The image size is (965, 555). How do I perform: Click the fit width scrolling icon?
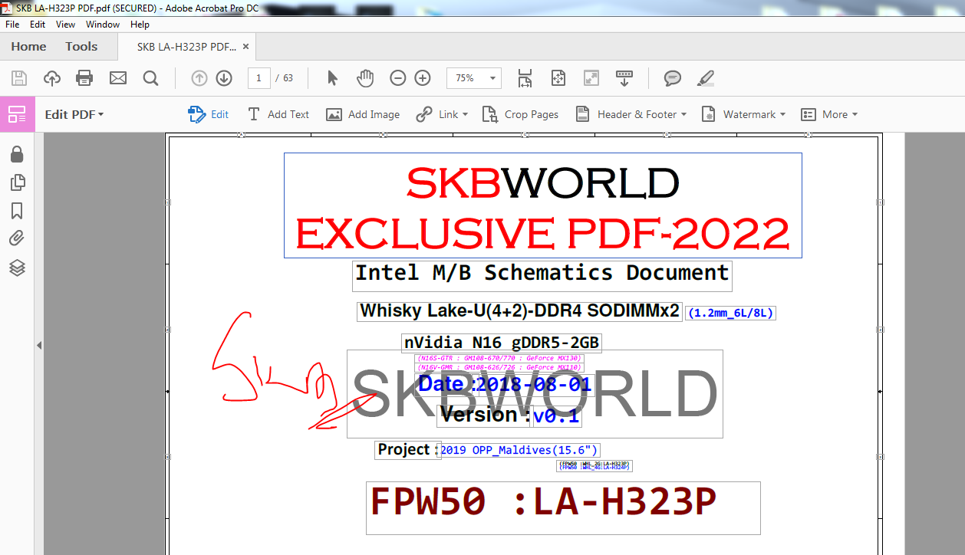pos(525,77)
